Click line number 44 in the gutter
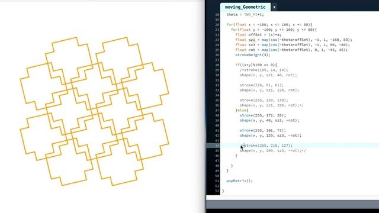 217,146
